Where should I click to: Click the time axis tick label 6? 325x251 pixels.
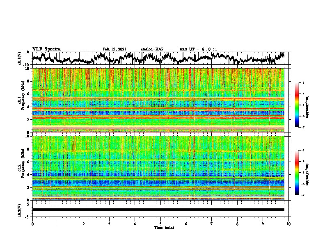[x=186, y=224]
